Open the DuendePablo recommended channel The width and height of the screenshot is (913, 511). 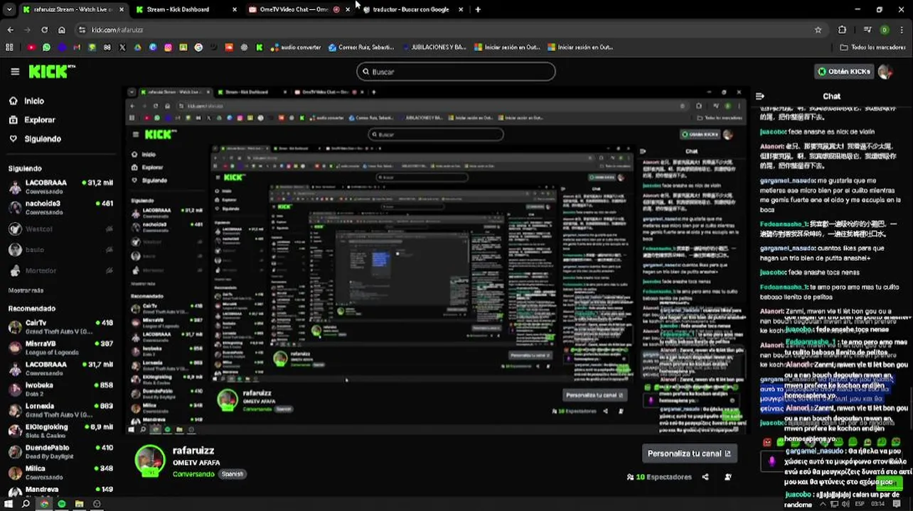[60, 451]
